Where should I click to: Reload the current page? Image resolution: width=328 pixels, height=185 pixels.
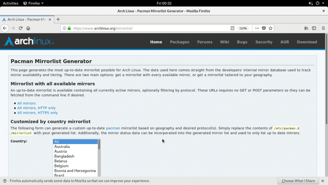click(x=20, y=28)
